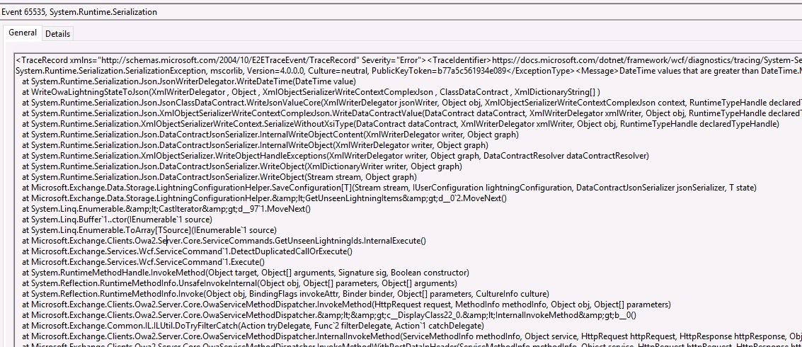Click the DetectDuplicatedCallOrExecute stack line
Screen dimensions: 802x347
[187, 251]
